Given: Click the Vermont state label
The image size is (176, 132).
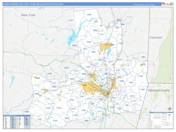Looking at the screenshot, I should click(156, 37).
